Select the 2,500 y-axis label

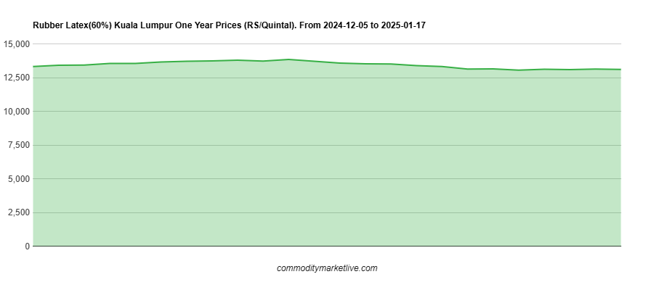tap(20, 212)
